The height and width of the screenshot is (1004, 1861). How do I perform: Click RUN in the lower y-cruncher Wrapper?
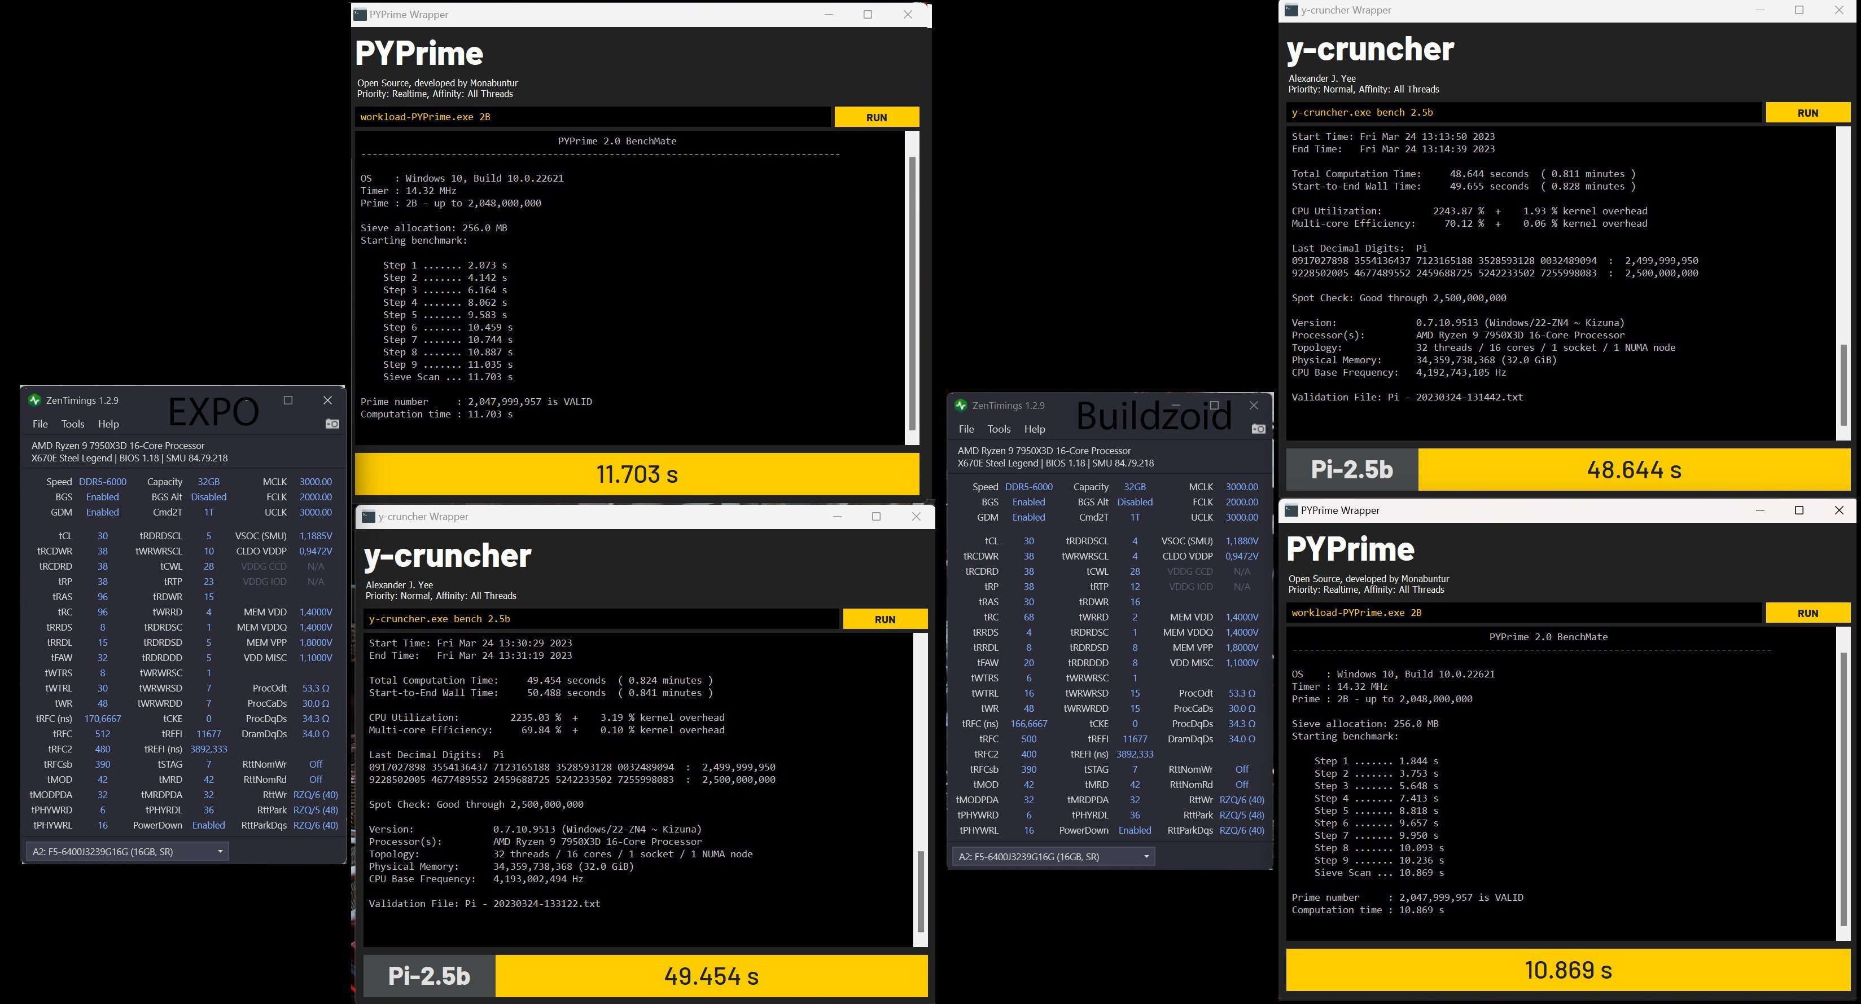pos(885,619)
